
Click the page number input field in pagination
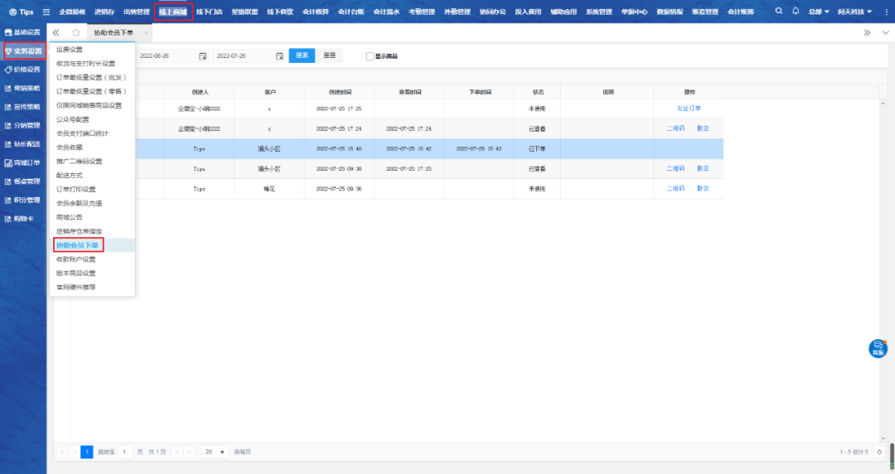pyautogui.click(x=124, y=452)
